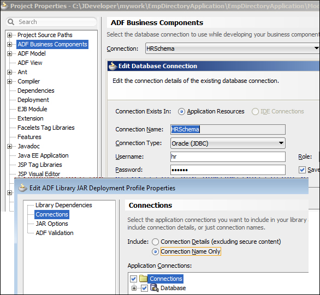
Task: Expand the Database node in Application Connections
Action: pos(134,288)
